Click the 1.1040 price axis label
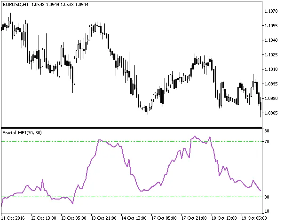Image resolution: width=284 pixels, height=223 pixels. pyautogui.click(x=271, y=40)
